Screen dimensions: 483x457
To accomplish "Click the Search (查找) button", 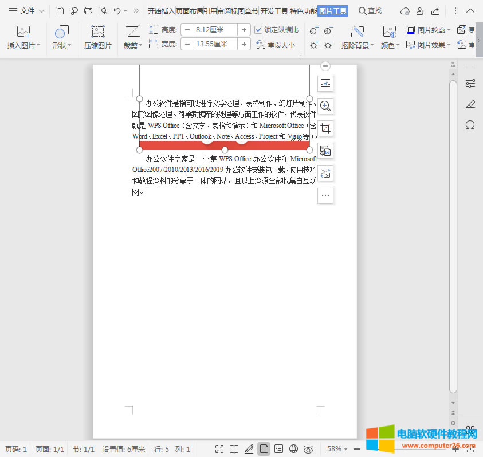I will 370,11.
